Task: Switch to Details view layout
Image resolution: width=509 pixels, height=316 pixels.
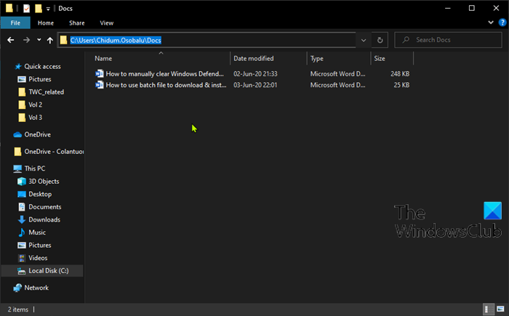Action: pyautogui.click(x=488, y=309)
